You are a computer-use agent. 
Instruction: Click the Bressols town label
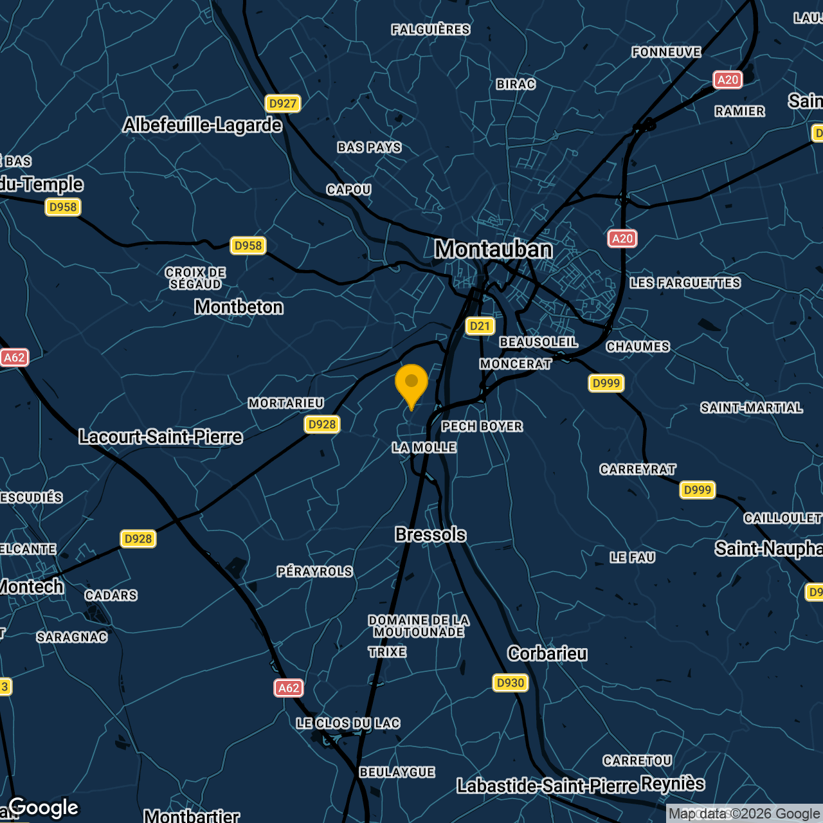coord(430,534)
